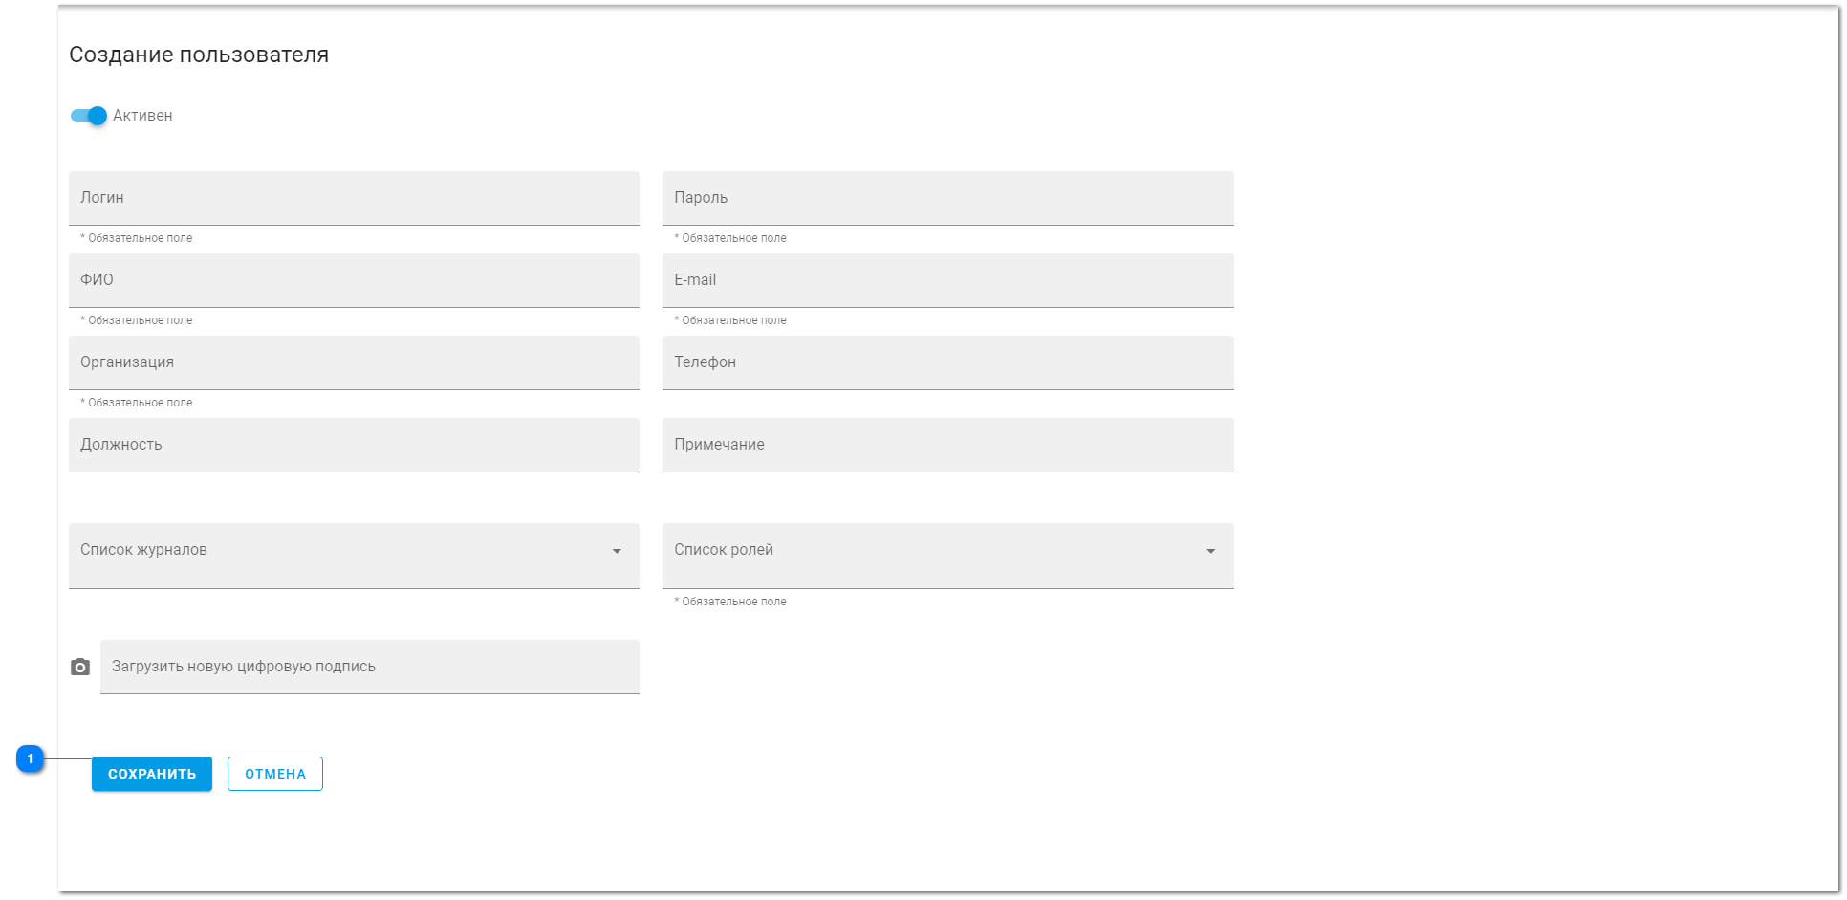
Task: Click the E-mail input field
Action: 947,280
